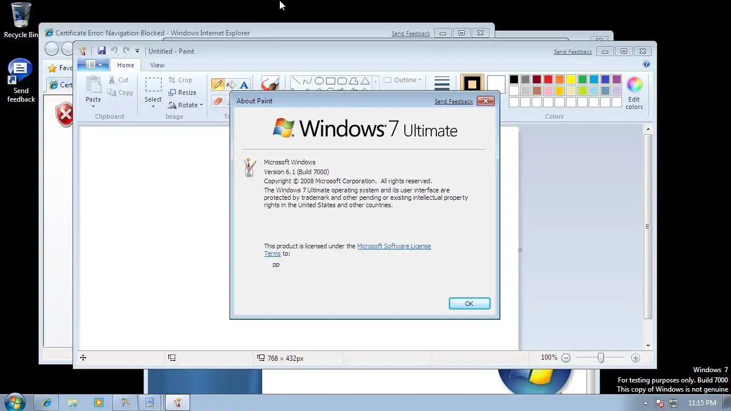
Task: Click the zoom out minus button
Action: 566,358
